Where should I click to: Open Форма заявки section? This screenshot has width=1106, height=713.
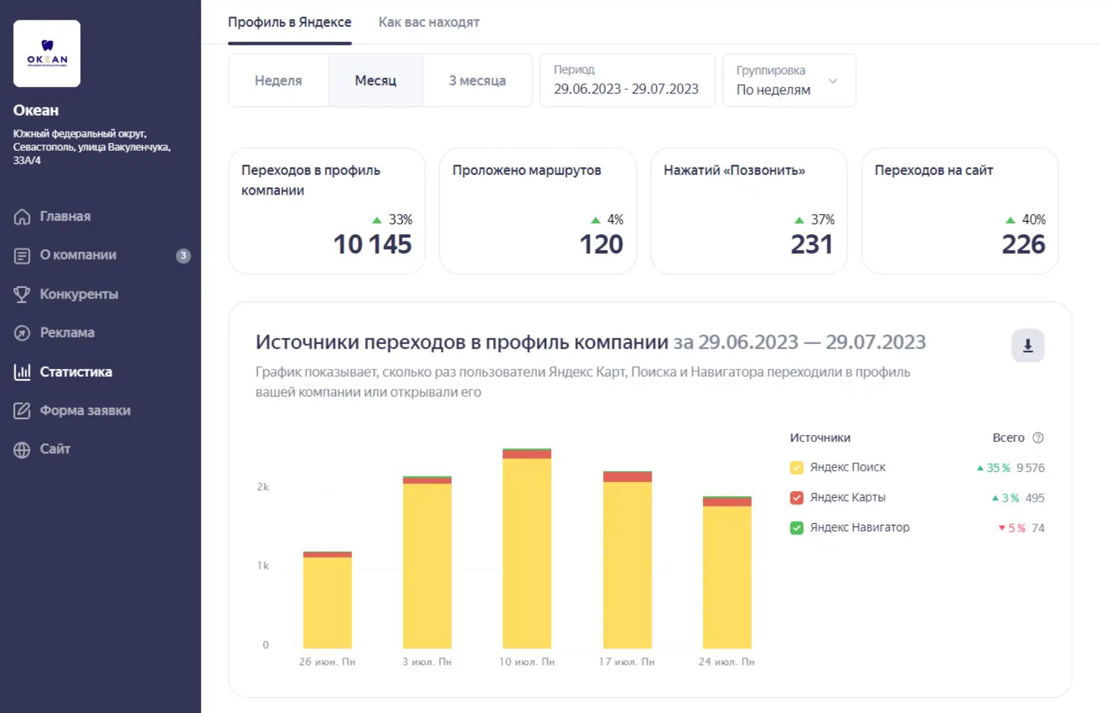[x=85, y=410]
